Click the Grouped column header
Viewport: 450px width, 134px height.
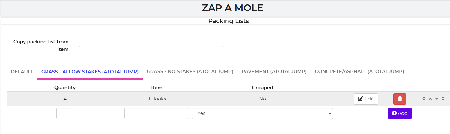262,88
